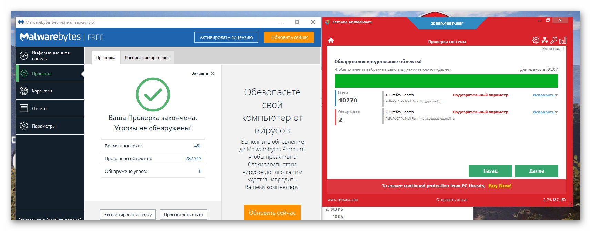Click the Длительность: 01:07 label
The image size is (591, 231).
(x=539, y=69)
